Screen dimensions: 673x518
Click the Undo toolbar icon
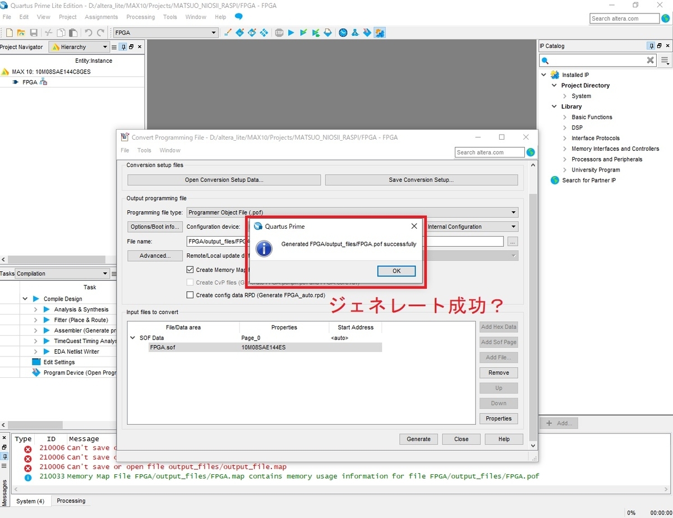88,33
